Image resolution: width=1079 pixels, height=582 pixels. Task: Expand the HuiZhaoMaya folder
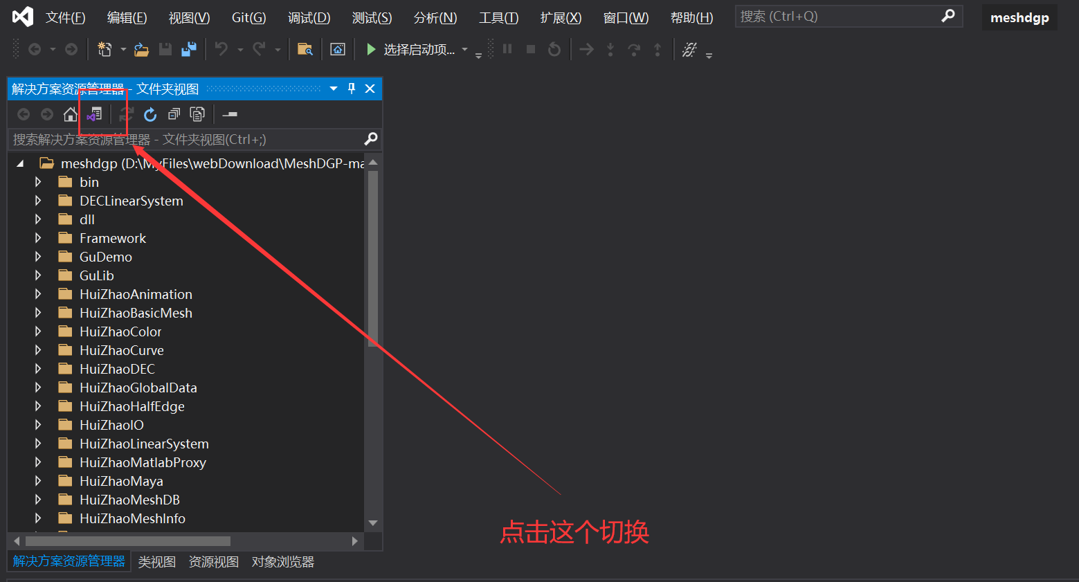pyautogui.click(x=38, y=481)
